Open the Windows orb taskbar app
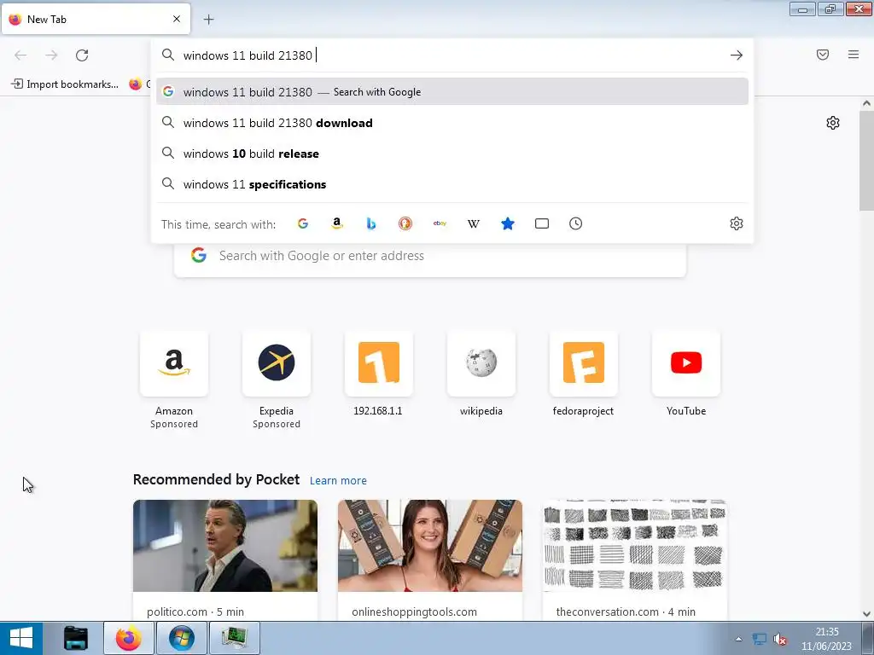 (182, 638)
